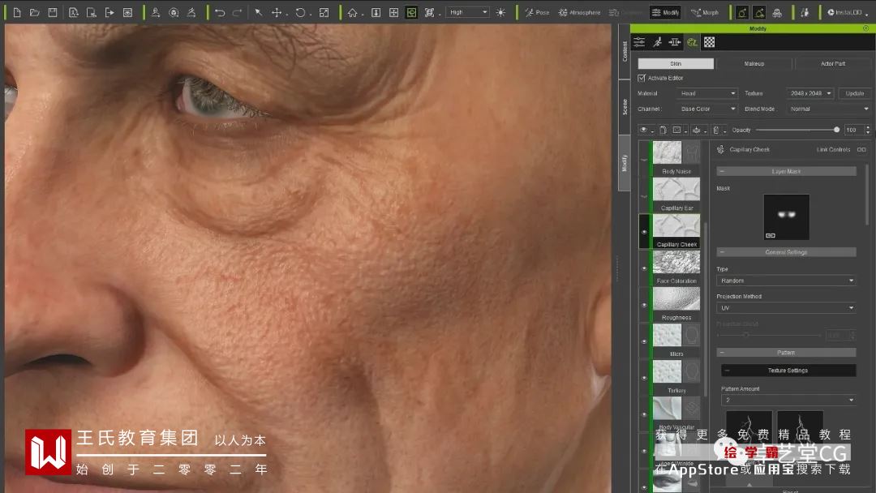The height and width of the screenshot is (493, 876).
Task: Toggle the sun lighting icon
Action: click(500, 12)
